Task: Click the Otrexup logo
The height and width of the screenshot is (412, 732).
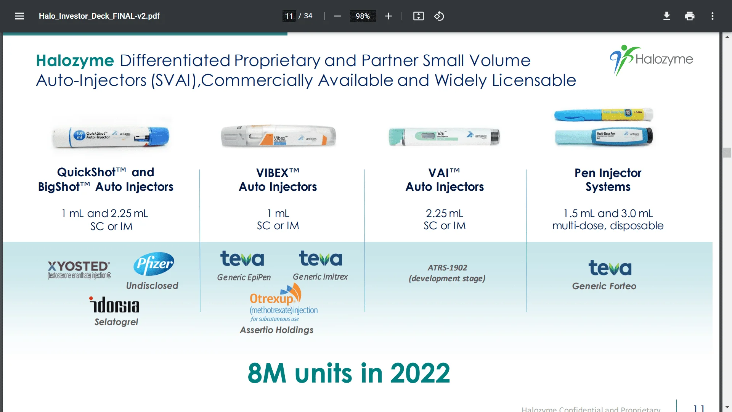Action: [283, 302]
